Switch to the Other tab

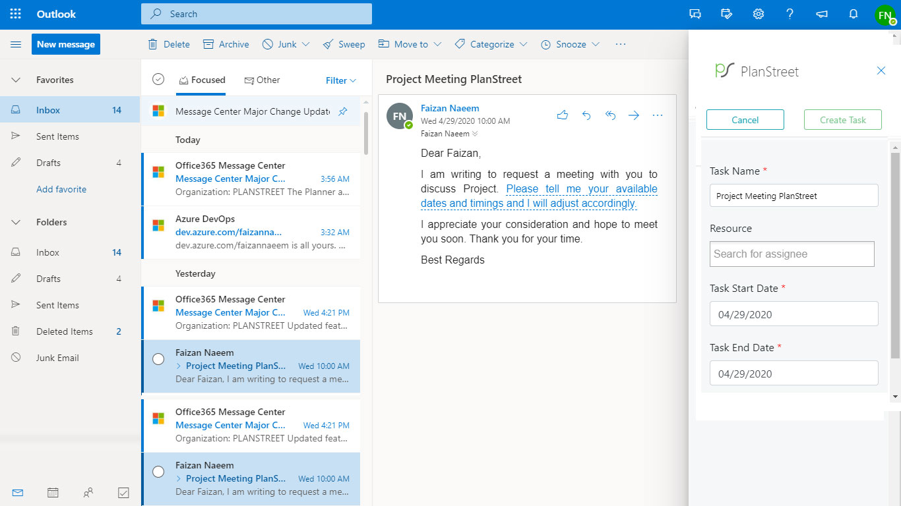point(262,80)
